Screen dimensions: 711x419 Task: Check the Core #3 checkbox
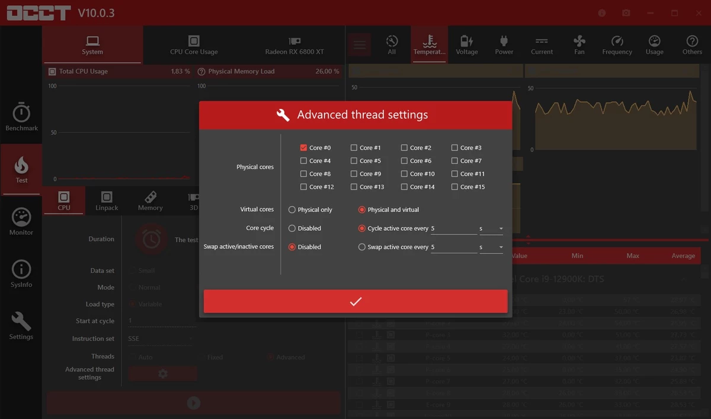click(454, 148)
